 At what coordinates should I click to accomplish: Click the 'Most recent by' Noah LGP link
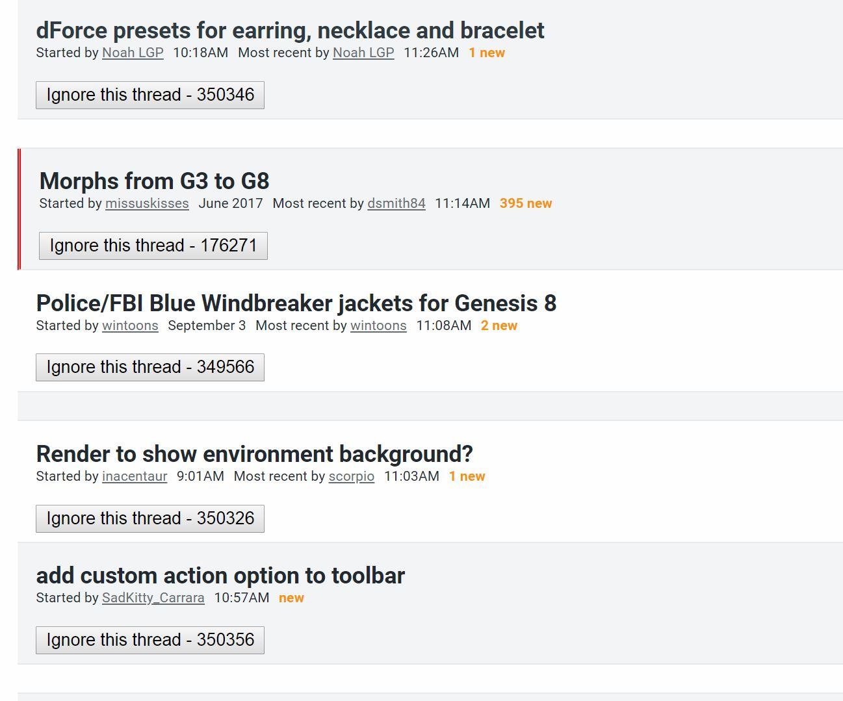click(363, 53)
